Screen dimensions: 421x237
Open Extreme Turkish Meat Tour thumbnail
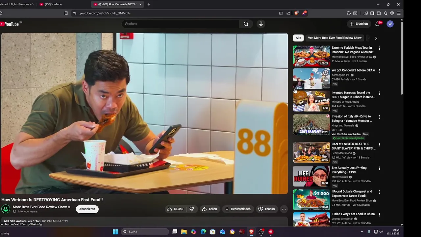[311, 56]
